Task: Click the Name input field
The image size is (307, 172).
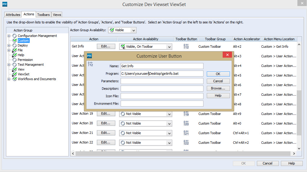Action: pyautogui.click(x=162, y=66)
